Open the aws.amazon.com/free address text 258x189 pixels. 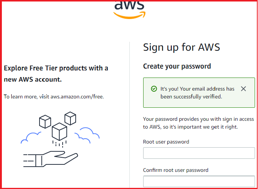pos(77,97)
